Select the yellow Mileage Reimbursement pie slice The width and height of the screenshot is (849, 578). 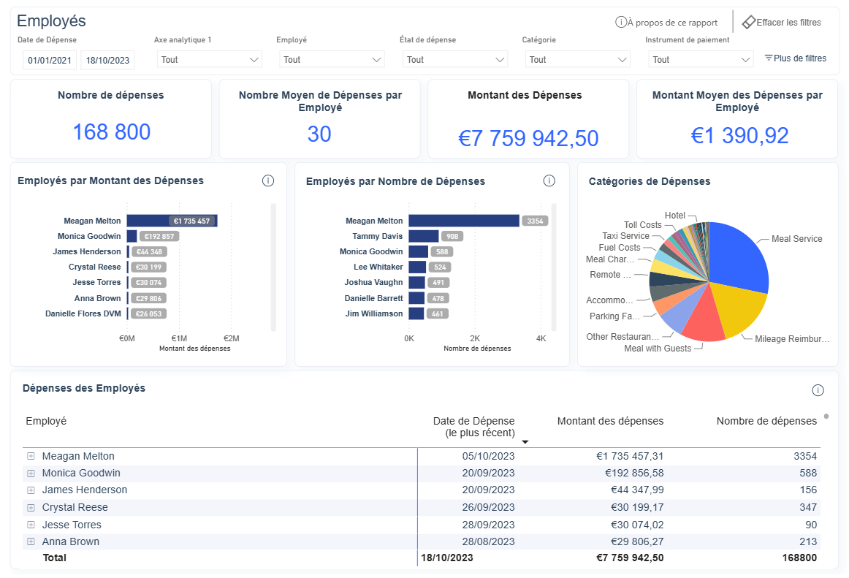click(739, 309)
